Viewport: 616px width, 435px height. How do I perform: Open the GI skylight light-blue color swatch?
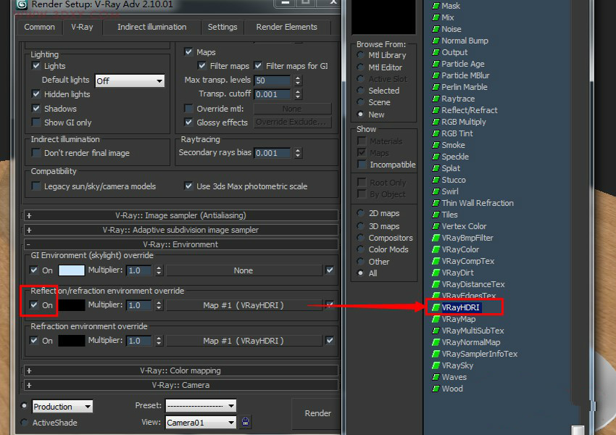(72, 270)
